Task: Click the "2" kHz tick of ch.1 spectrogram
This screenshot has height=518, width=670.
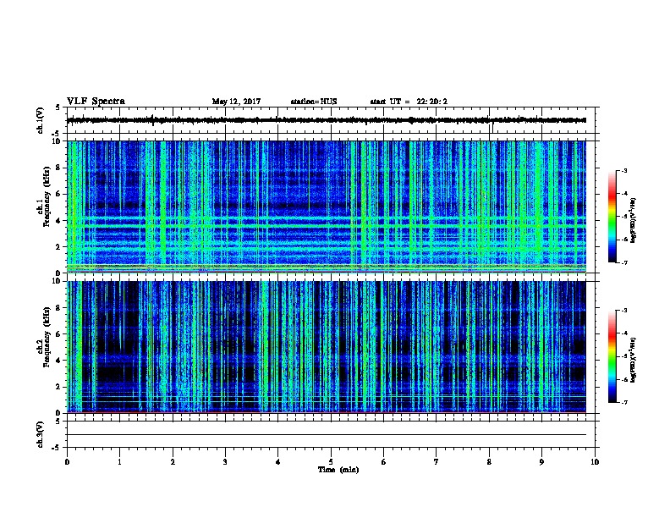Action: tap(60, 246)
